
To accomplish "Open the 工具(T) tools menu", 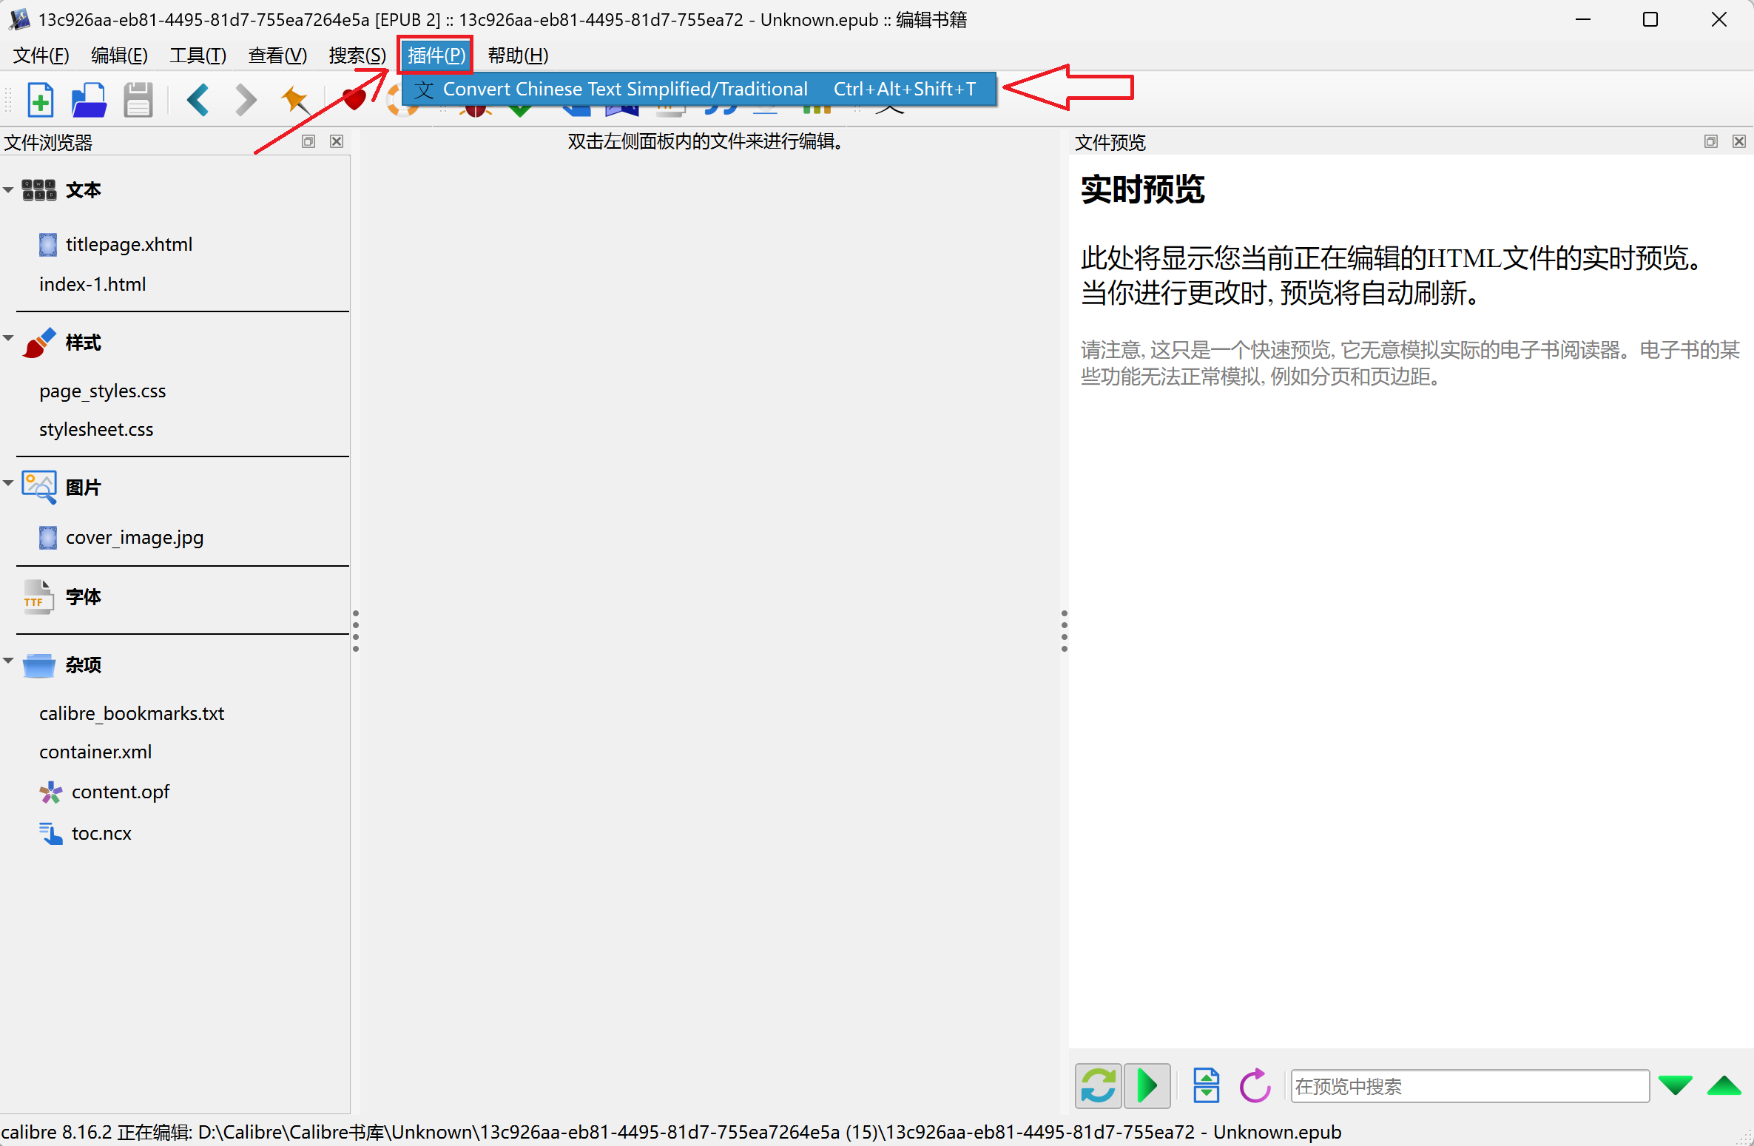I will [x=198, y=55].
